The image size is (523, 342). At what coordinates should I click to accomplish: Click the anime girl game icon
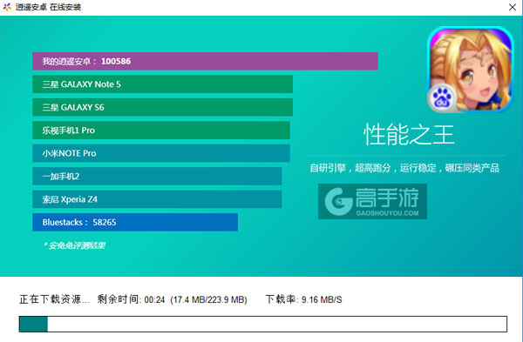pyautogui.click(x=471, y=70)
